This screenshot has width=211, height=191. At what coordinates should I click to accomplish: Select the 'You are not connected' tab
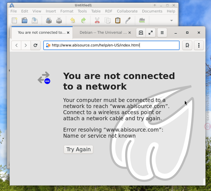[42, 33]
